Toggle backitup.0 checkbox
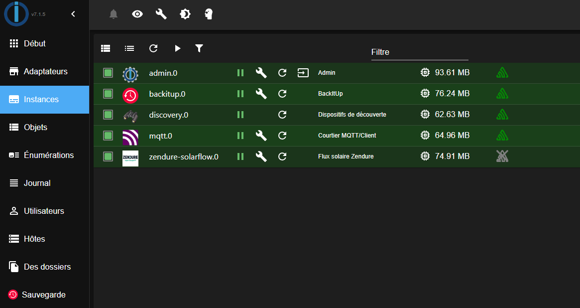The height and width of the screenshot is (308, 580). tap(108, 94)
